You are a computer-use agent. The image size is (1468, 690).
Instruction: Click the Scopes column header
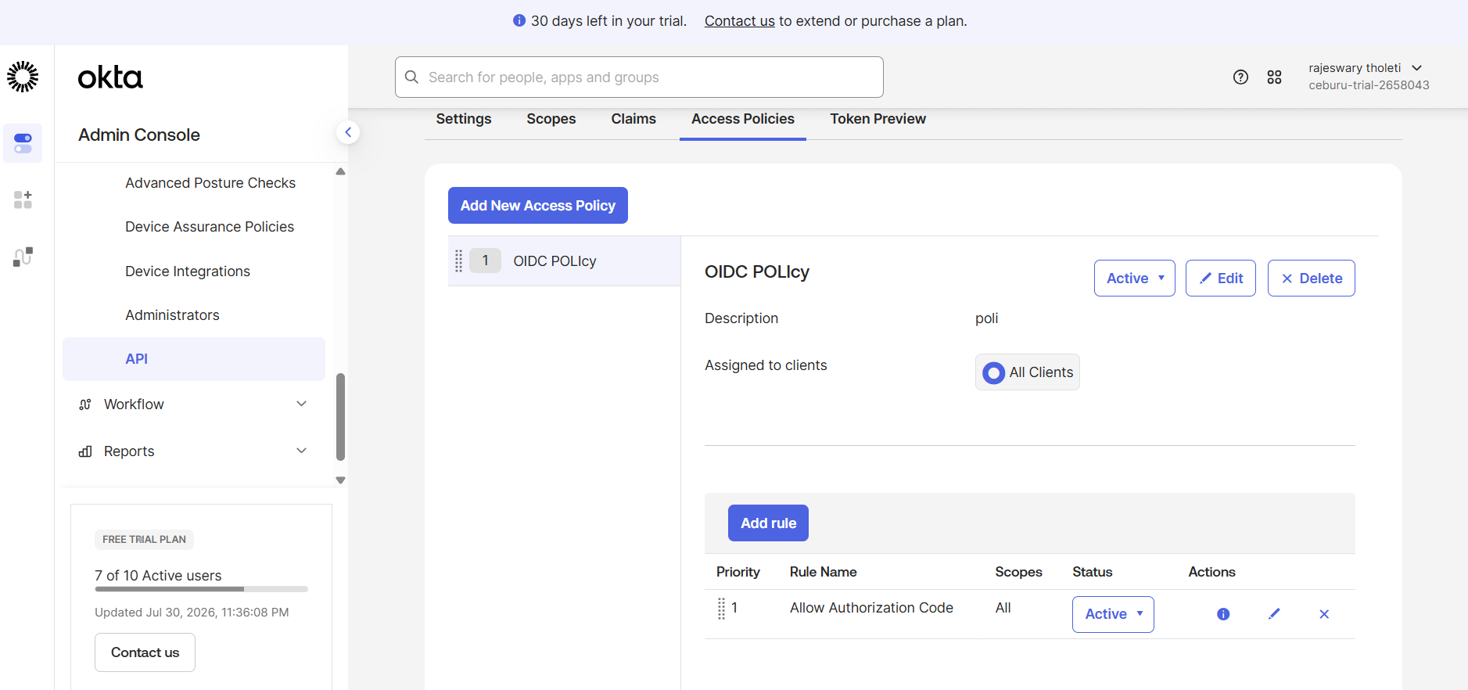pos(1018,572)
